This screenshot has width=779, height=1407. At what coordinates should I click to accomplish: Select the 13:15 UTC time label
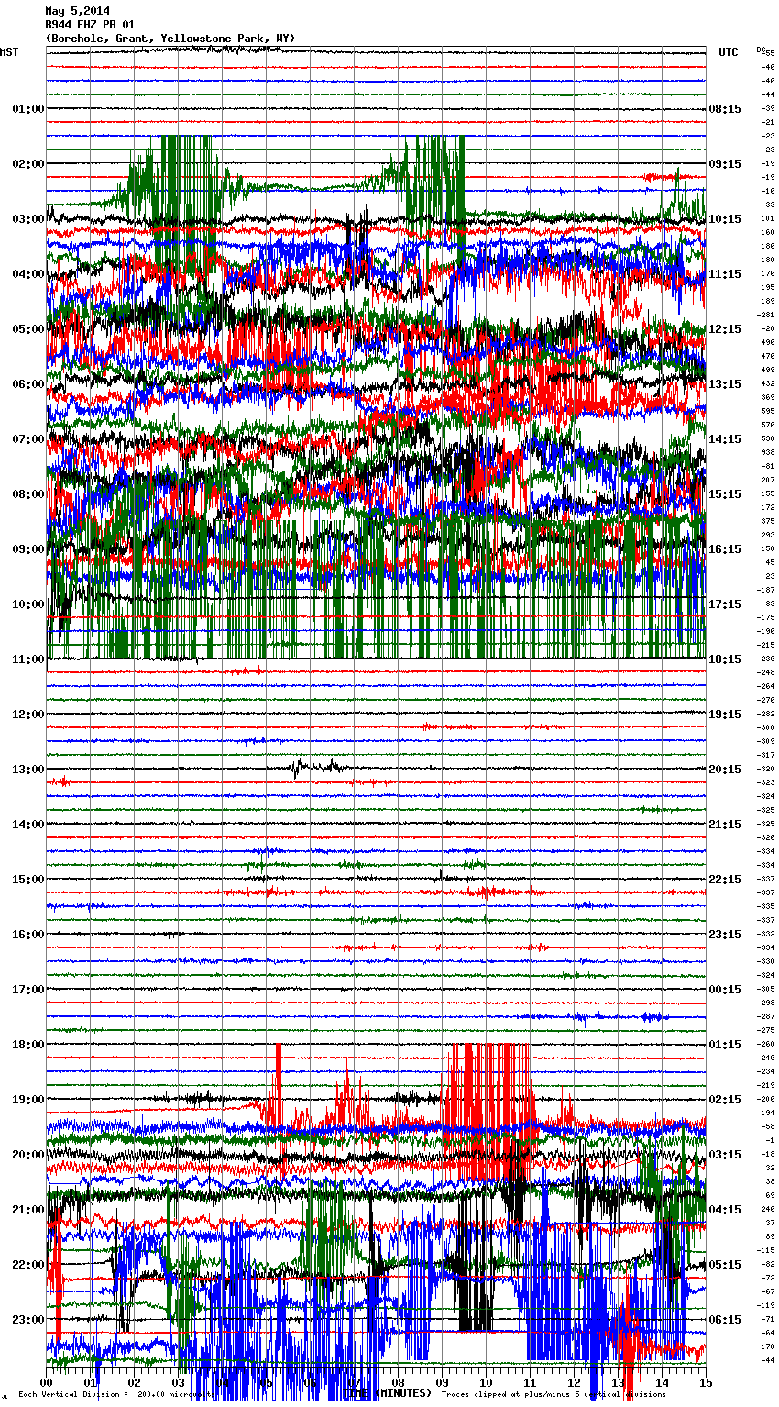(725, 383)
